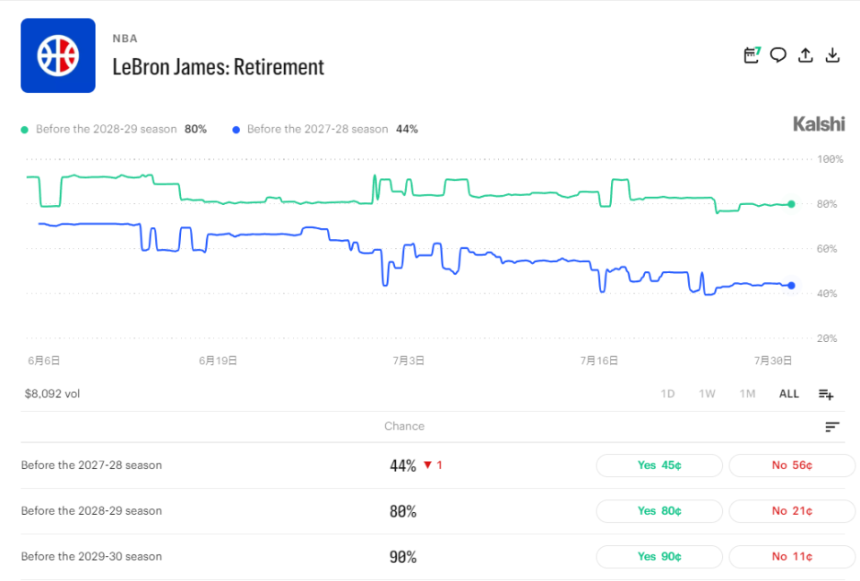860x581 pixels.
Task: Click the 6月6日 axis date label
Action: click(44, 361)
